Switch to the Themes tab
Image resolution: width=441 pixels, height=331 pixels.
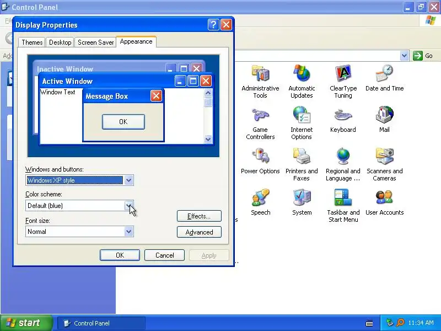pyautogui.click(x=32, y=42)
